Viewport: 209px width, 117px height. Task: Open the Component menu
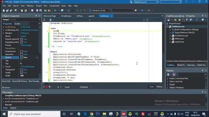pos(54,6)
